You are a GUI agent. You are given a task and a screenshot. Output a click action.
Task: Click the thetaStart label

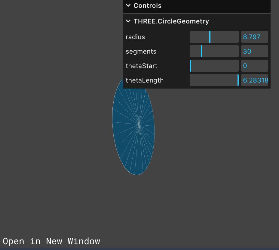point(142,66)
